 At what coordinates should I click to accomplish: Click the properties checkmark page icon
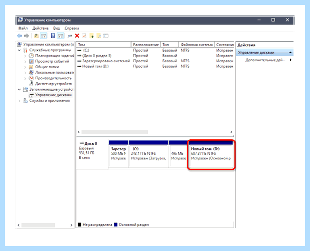(84, 36)
